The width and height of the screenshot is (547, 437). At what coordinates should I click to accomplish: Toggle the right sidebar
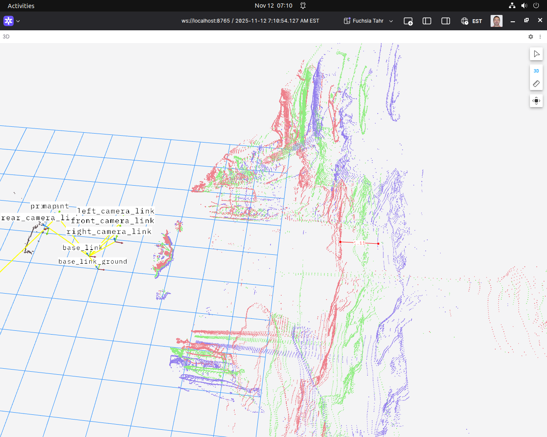coord(446,21)
